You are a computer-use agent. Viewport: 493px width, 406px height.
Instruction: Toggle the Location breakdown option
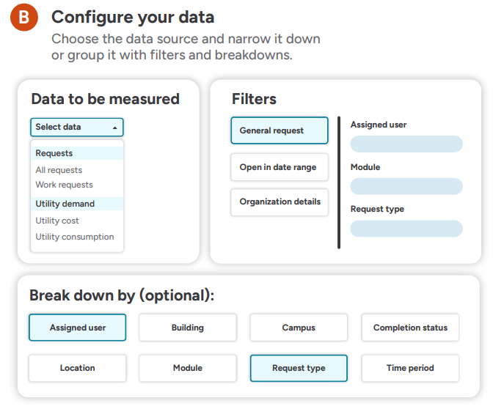click(x=77, y=368)
